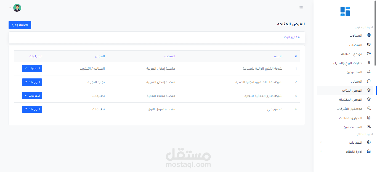Click field cell الصناعه / التشييد
This screenshot has height=172, width=377.
92,69
